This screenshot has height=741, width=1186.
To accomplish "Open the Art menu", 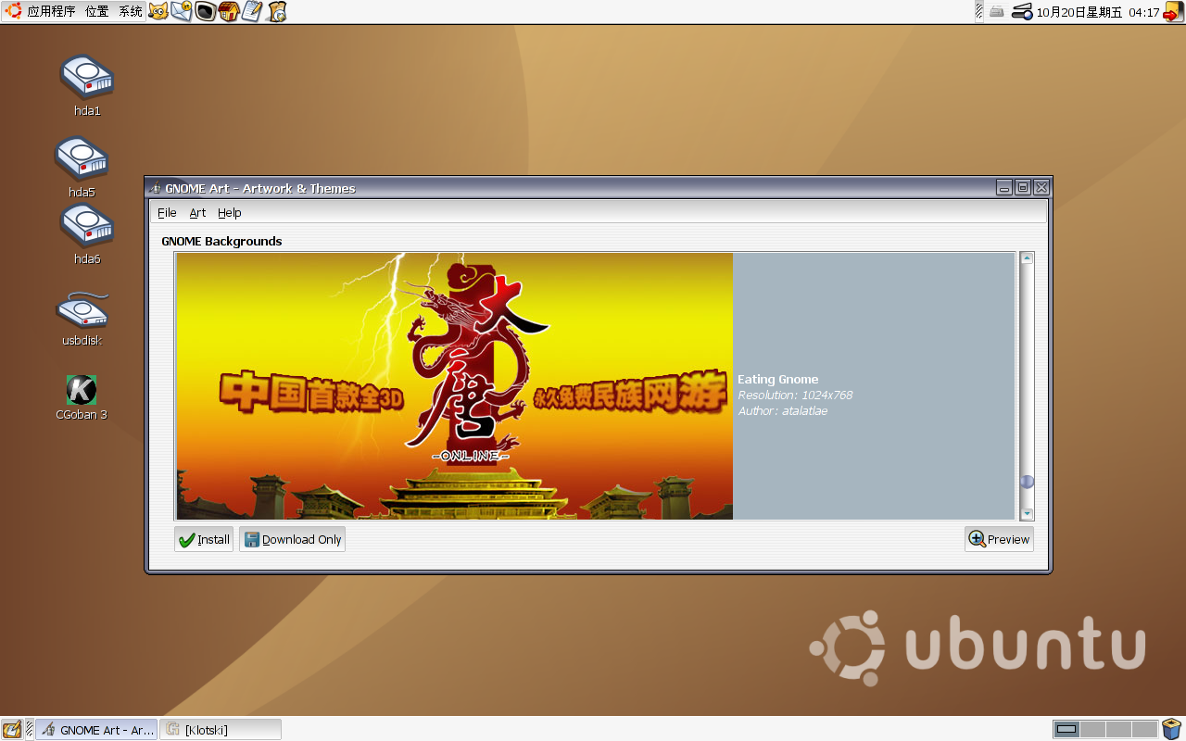I will coord(197,213).
